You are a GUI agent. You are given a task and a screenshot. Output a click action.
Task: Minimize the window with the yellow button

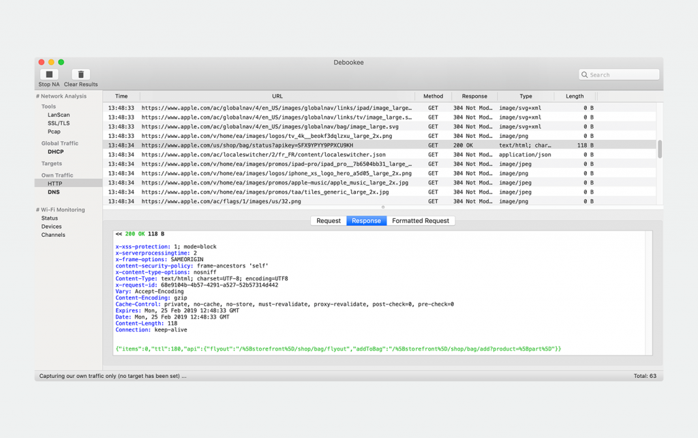click(51, 62)
